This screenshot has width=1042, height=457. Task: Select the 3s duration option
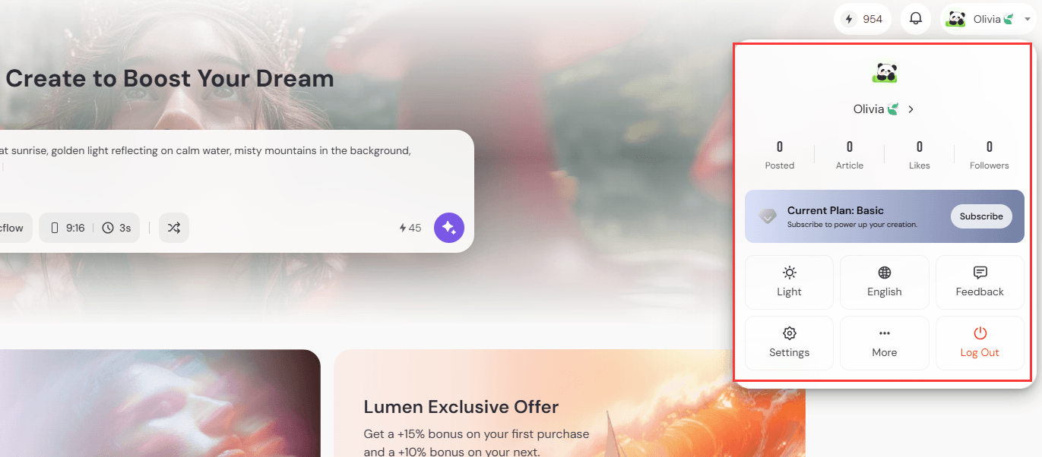(x=117, y=228)
